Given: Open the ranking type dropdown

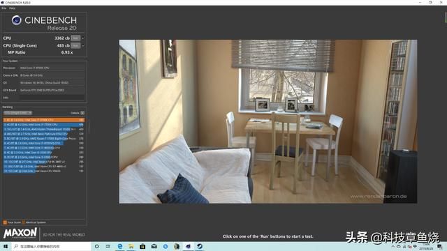Looking at the screenshot, I should pyautogui.click(x=17, y=113).
